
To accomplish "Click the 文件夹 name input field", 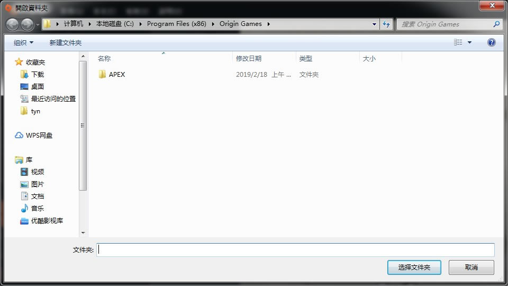I will pyautogui.click(x=296, y=250).
